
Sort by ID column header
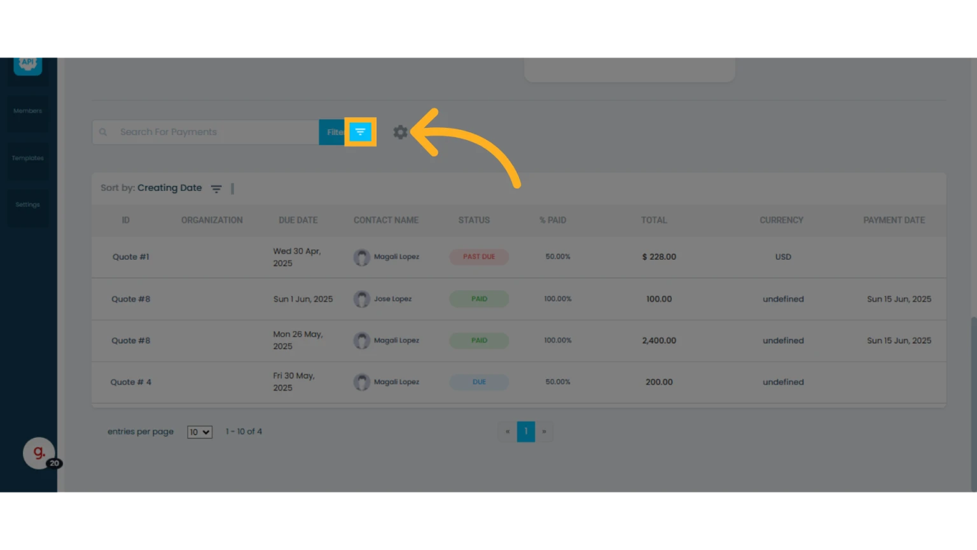pyautogui.click(x=126, y=220)
